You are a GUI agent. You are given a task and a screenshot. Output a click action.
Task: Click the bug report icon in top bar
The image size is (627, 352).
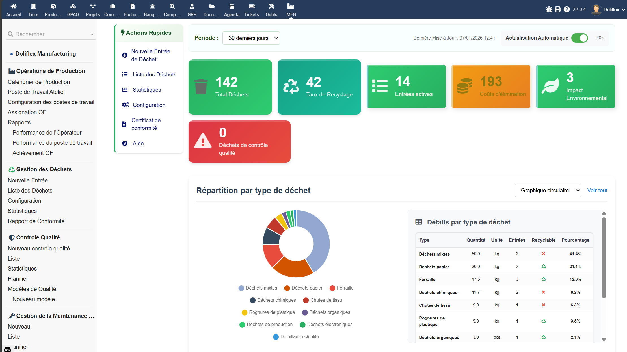click(549, 9)
